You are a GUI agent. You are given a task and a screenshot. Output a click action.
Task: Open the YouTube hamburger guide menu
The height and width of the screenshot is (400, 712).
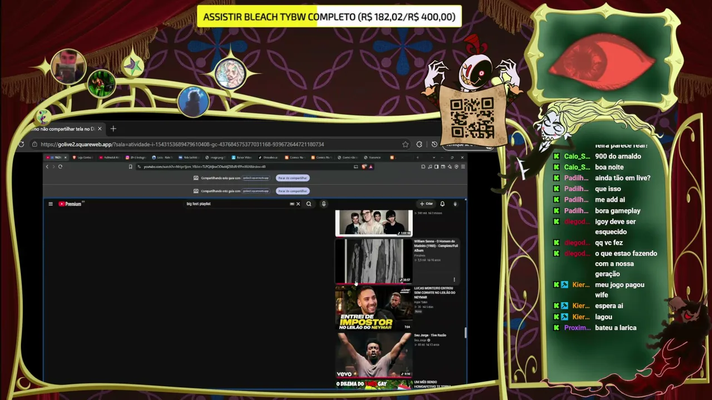pos(51,204)
